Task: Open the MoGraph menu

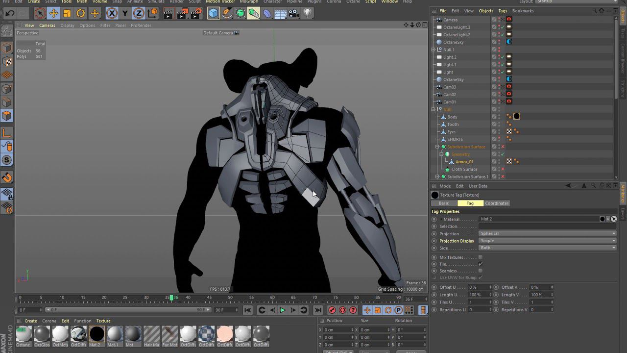Action: point(249,2)
